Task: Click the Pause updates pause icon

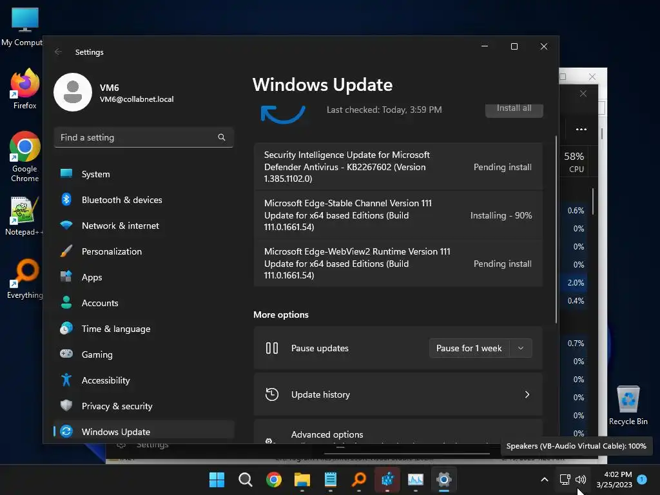Action: 272,348
